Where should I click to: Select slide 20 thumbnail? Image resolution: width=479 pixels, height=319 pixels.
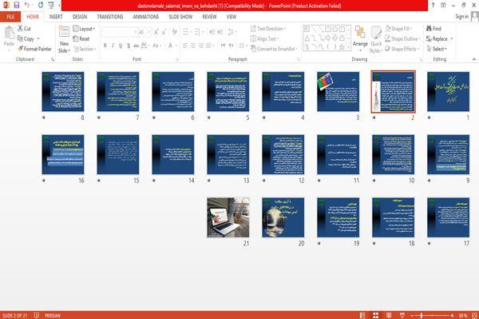point(283,217)
